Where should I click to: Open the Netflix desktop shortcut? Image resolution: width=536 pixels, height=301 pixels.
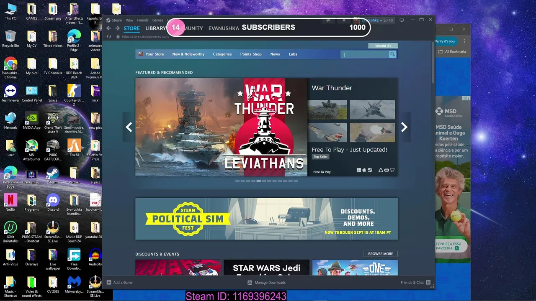tap(10, 202)
